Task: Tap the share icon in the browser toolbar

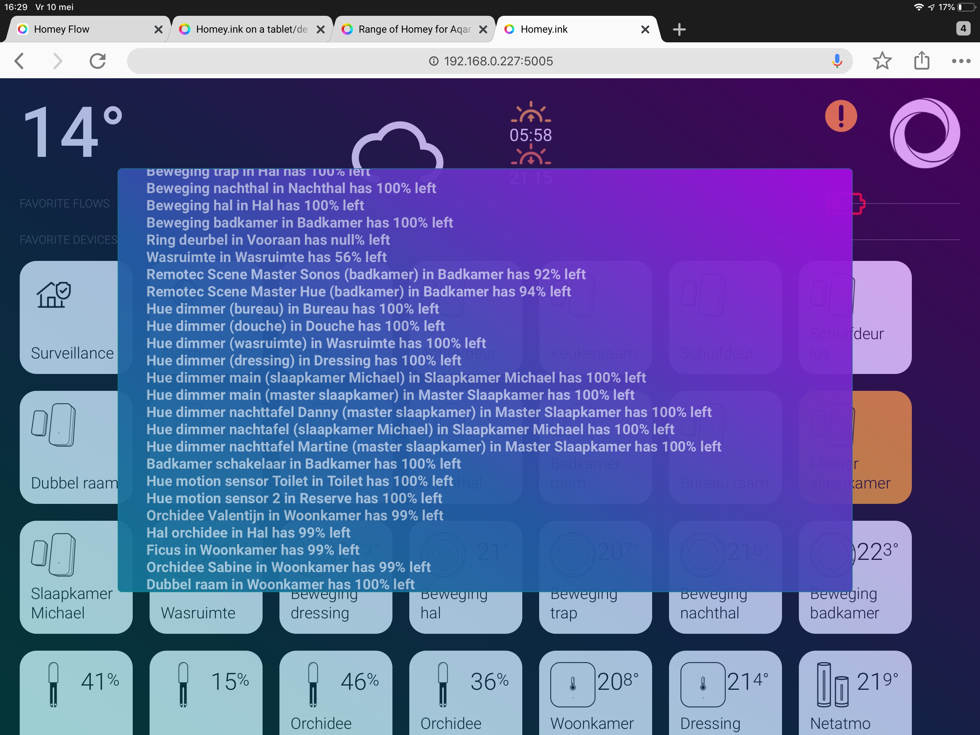Action: 922,61
